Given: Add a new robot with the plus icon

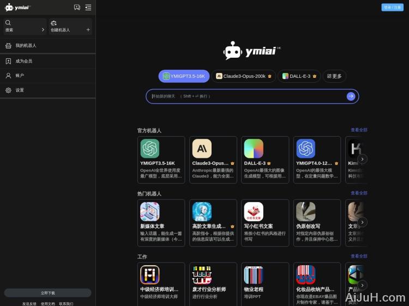Looking at the screenshot, I should tap(88, 30).
